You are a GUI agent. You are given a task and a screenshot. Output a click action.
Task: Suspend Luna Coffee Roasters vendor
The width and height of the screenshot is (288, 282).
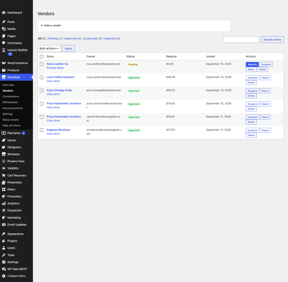252,78
